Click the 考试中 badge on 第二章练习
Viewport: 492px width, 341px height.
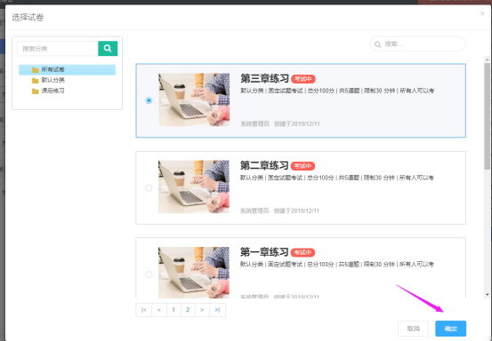click(x=302, y=166)
